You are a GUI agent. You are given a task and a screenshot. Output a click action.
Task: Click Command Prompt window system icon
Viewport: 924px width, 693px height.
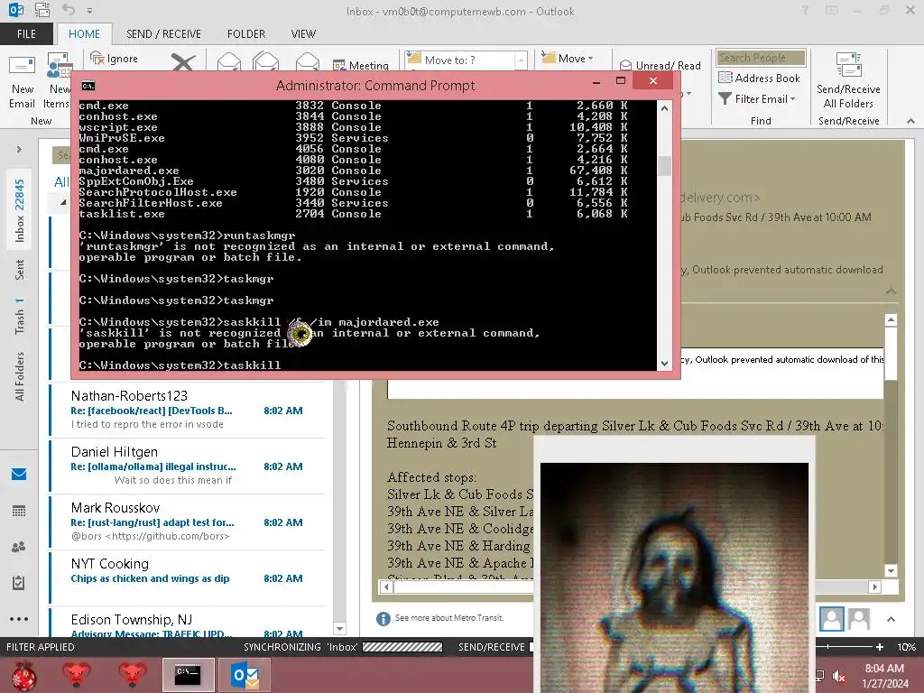[88, 86]
